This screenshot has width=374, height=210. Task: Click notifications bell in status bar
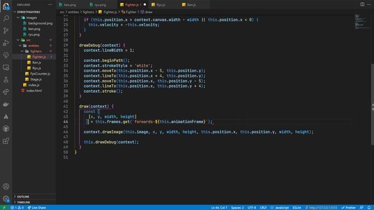(369, 208)
